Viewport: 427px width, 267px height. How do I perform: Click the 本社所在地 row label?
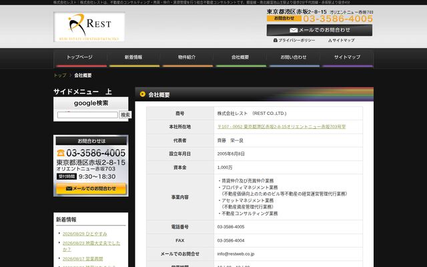[x=179, y=127]
